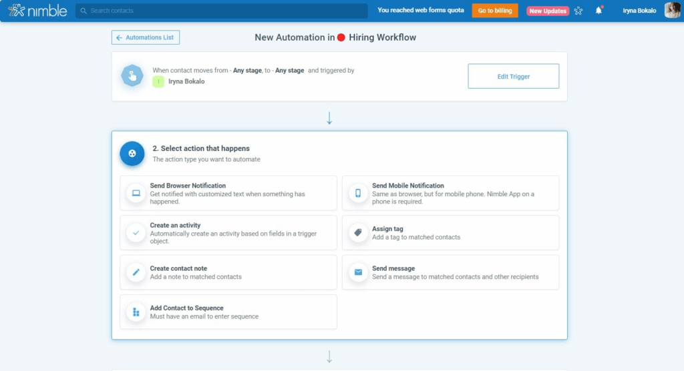Click the phone icon for Mobile Notification

pos(358,194)
